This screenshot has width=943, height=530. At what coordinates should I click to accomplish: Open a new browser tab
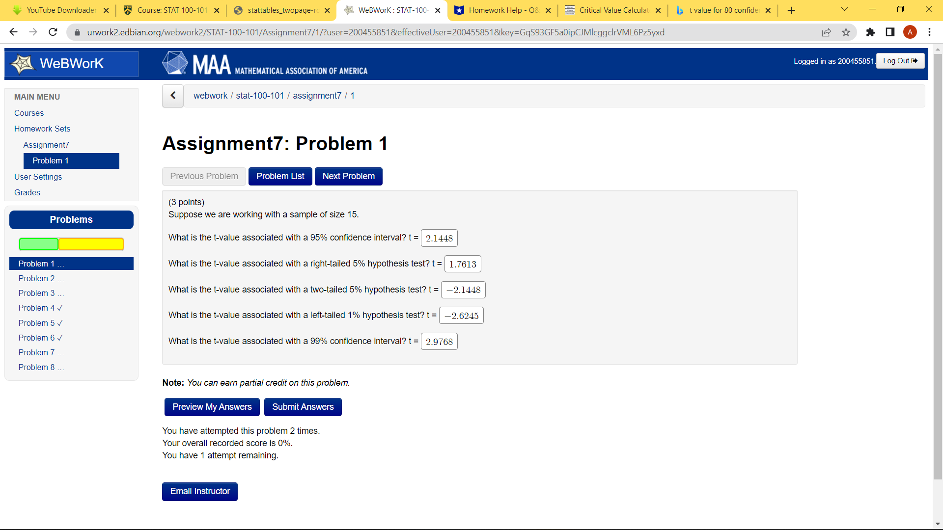791,10
